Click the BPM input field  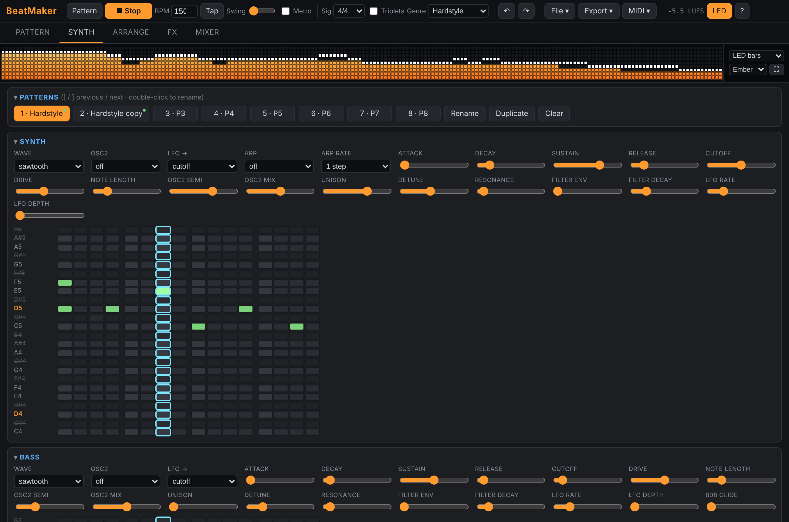coord(185,11)
